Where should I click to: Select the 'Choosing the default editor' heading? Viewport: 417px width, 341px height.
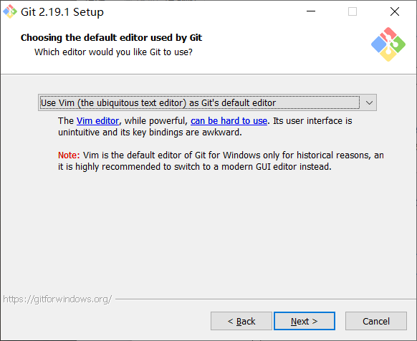coord(111,38)
